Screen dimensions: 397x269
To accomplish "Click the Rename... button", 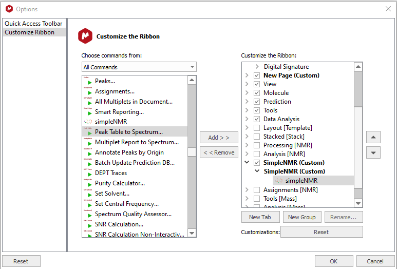I will (343, 217).
